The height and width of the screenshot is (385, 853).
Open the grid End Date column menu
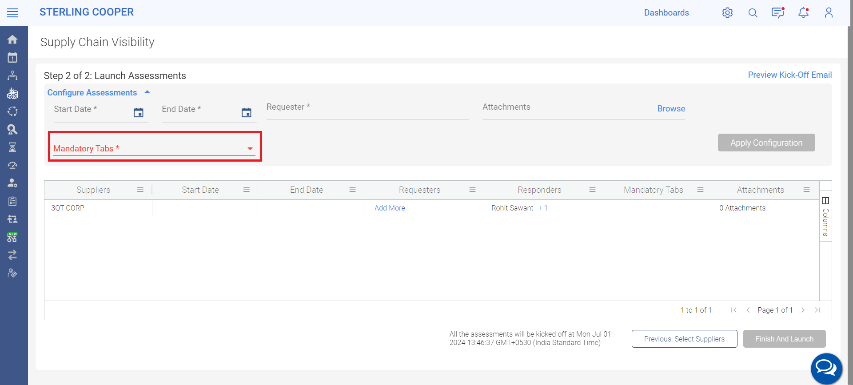[x=353, y=190]
